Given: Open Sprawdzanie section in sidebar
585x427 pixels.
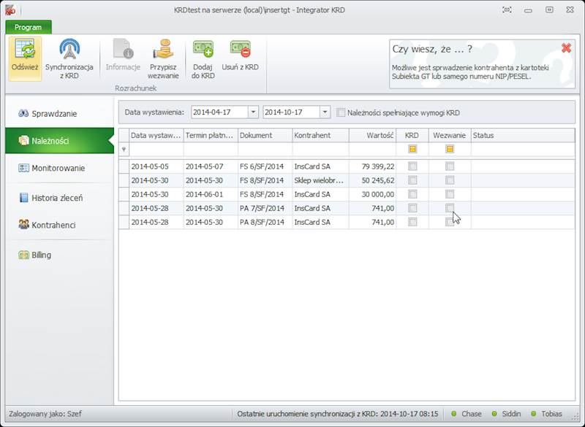Looking at the screenshot, I should (60, 114).
